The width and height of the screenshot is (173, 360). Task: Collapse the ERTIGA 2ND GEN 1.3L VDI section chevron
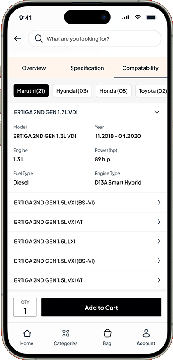pos(157,112)
